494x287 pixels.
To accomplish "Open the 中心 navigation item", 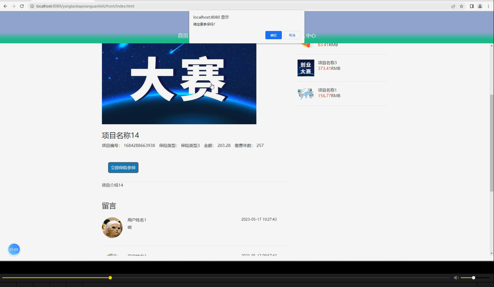I will pyautogui.click(x=310, y=36).
